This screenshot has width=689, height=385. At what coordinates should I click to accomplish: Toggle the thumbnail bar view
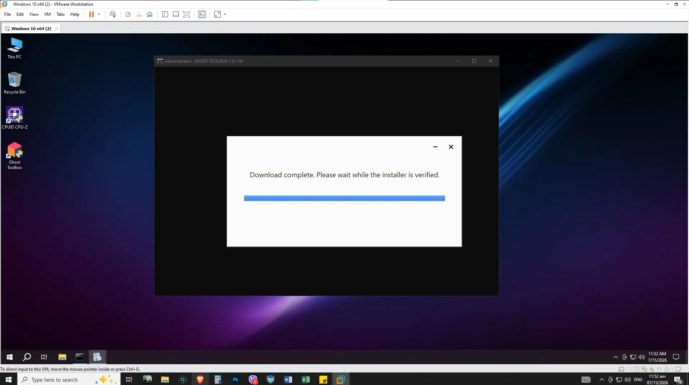[176, 14]
